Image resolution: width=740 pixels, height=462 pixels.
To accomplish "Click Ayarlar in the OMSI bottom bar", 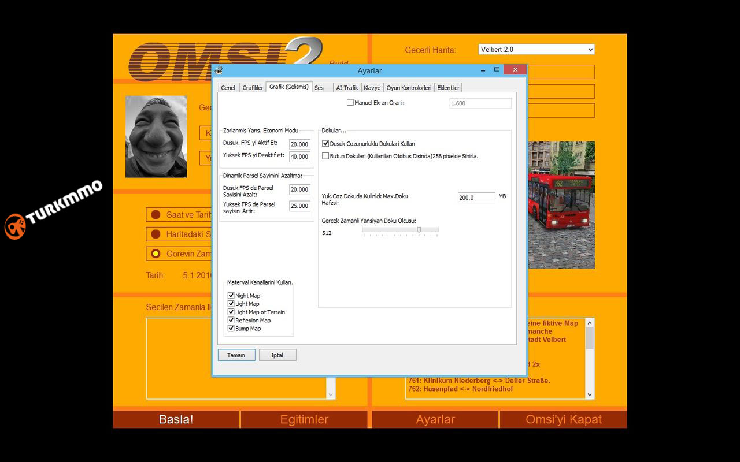I will (435, 419).
